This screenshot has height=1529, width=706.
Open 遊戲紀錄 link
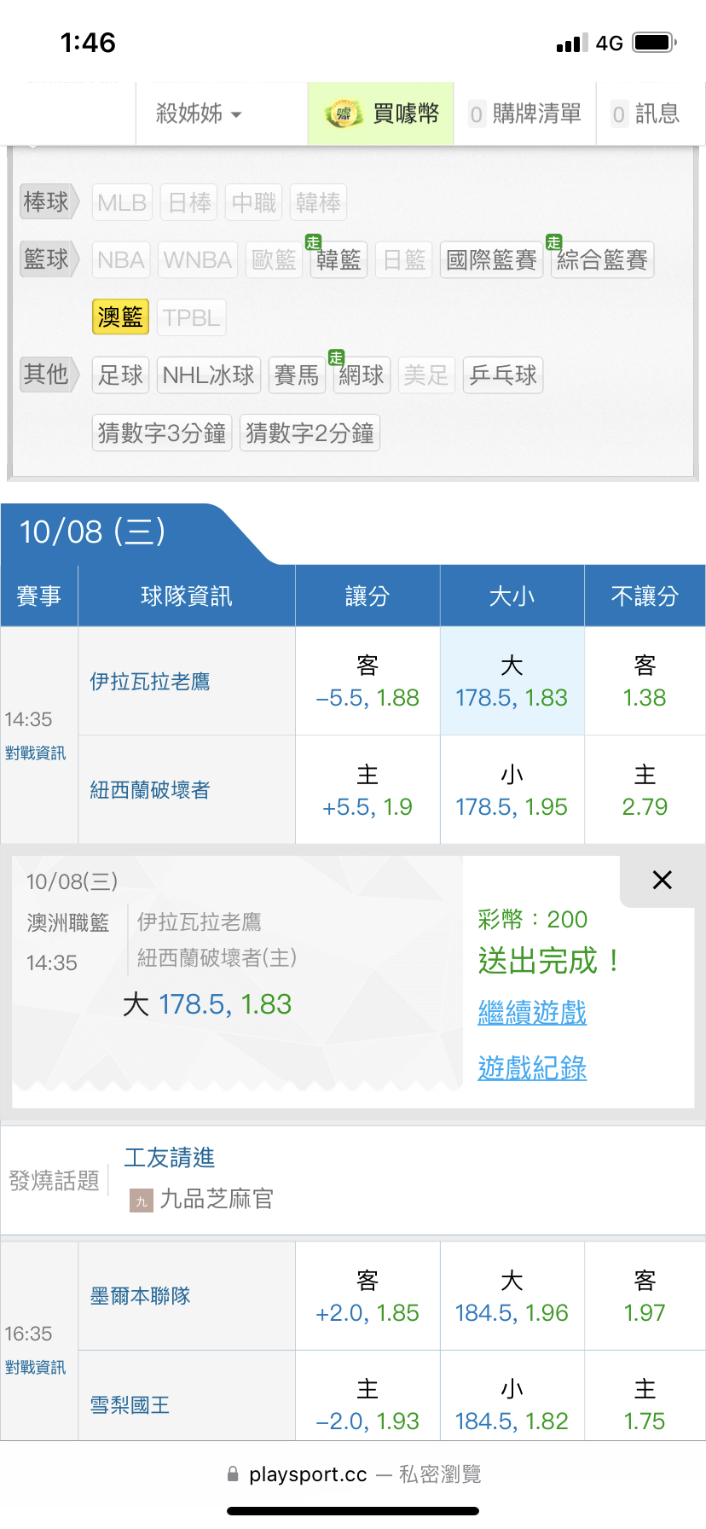coord(532,1067)
